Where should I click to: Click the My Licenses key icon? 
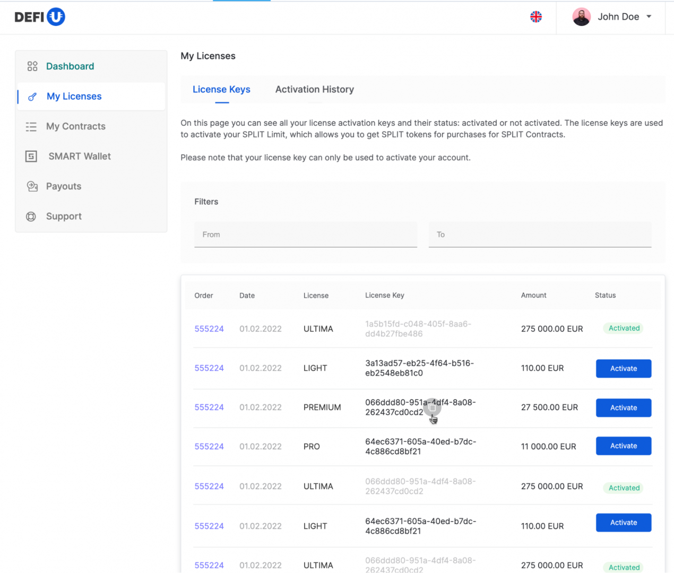coord(32,97)
